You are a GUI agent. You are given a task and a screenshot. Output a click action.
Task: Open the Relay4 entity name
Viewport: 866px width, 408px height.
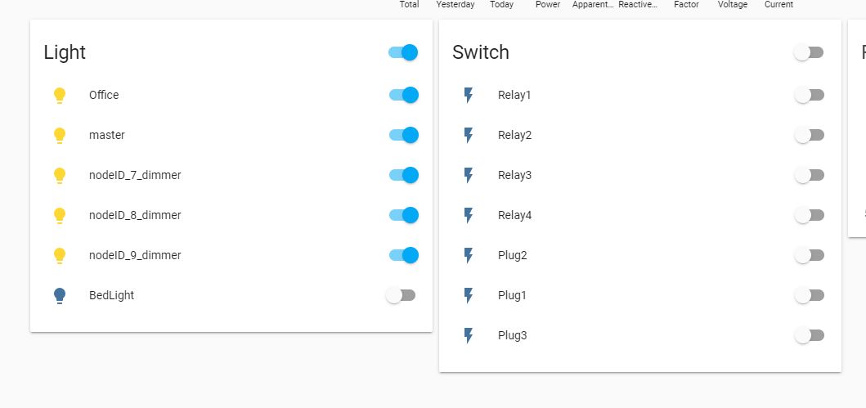514,215
